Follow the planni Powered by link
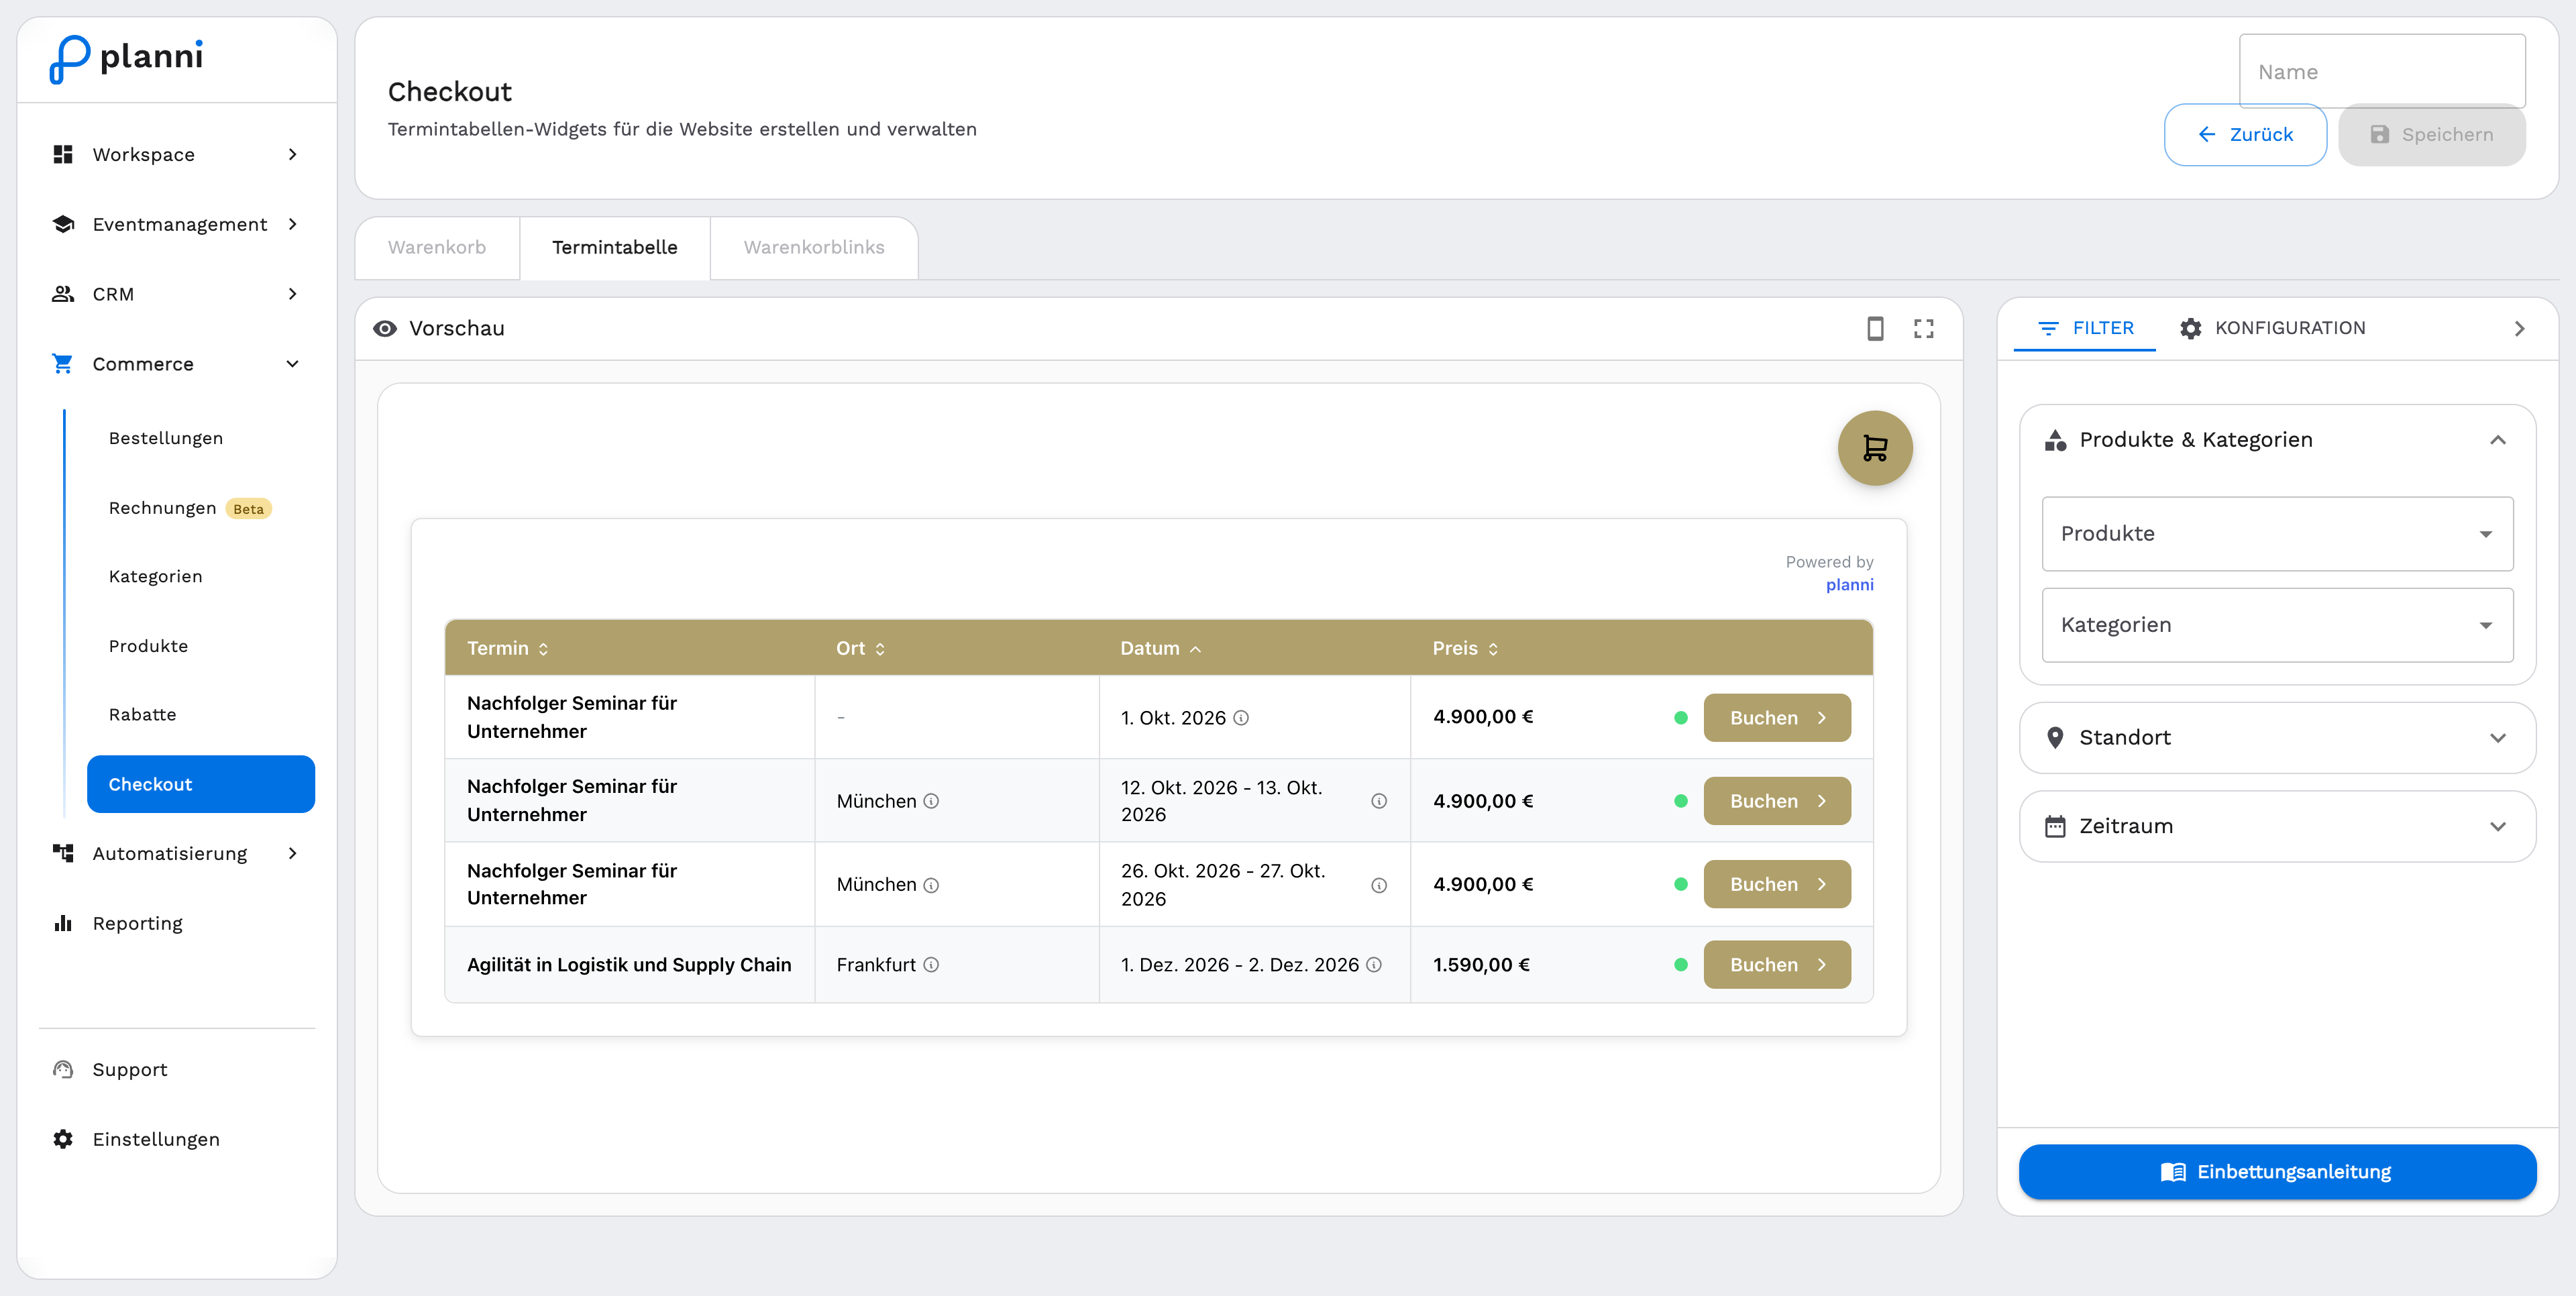Viewport: 2576px width, 1296px height. (x=1849, y=585)
